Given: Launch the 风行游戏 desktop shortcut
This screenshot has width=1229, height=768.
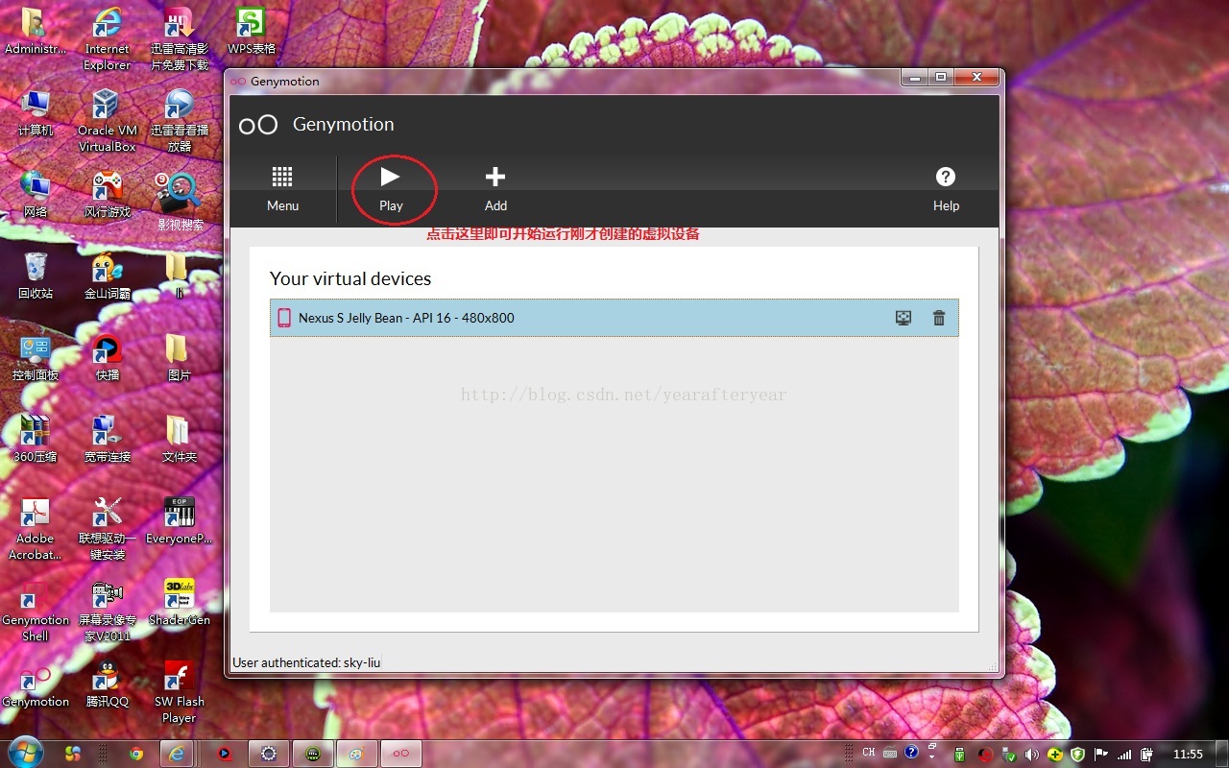Looking at the screenshot, I should coord(107,195).
